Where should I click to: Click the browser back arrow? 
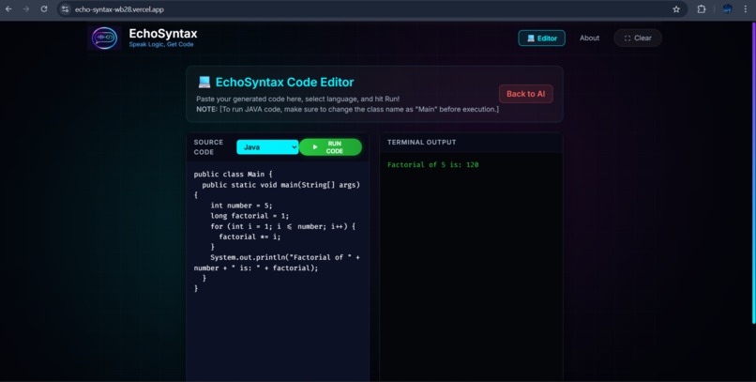[x=8, y=9]
